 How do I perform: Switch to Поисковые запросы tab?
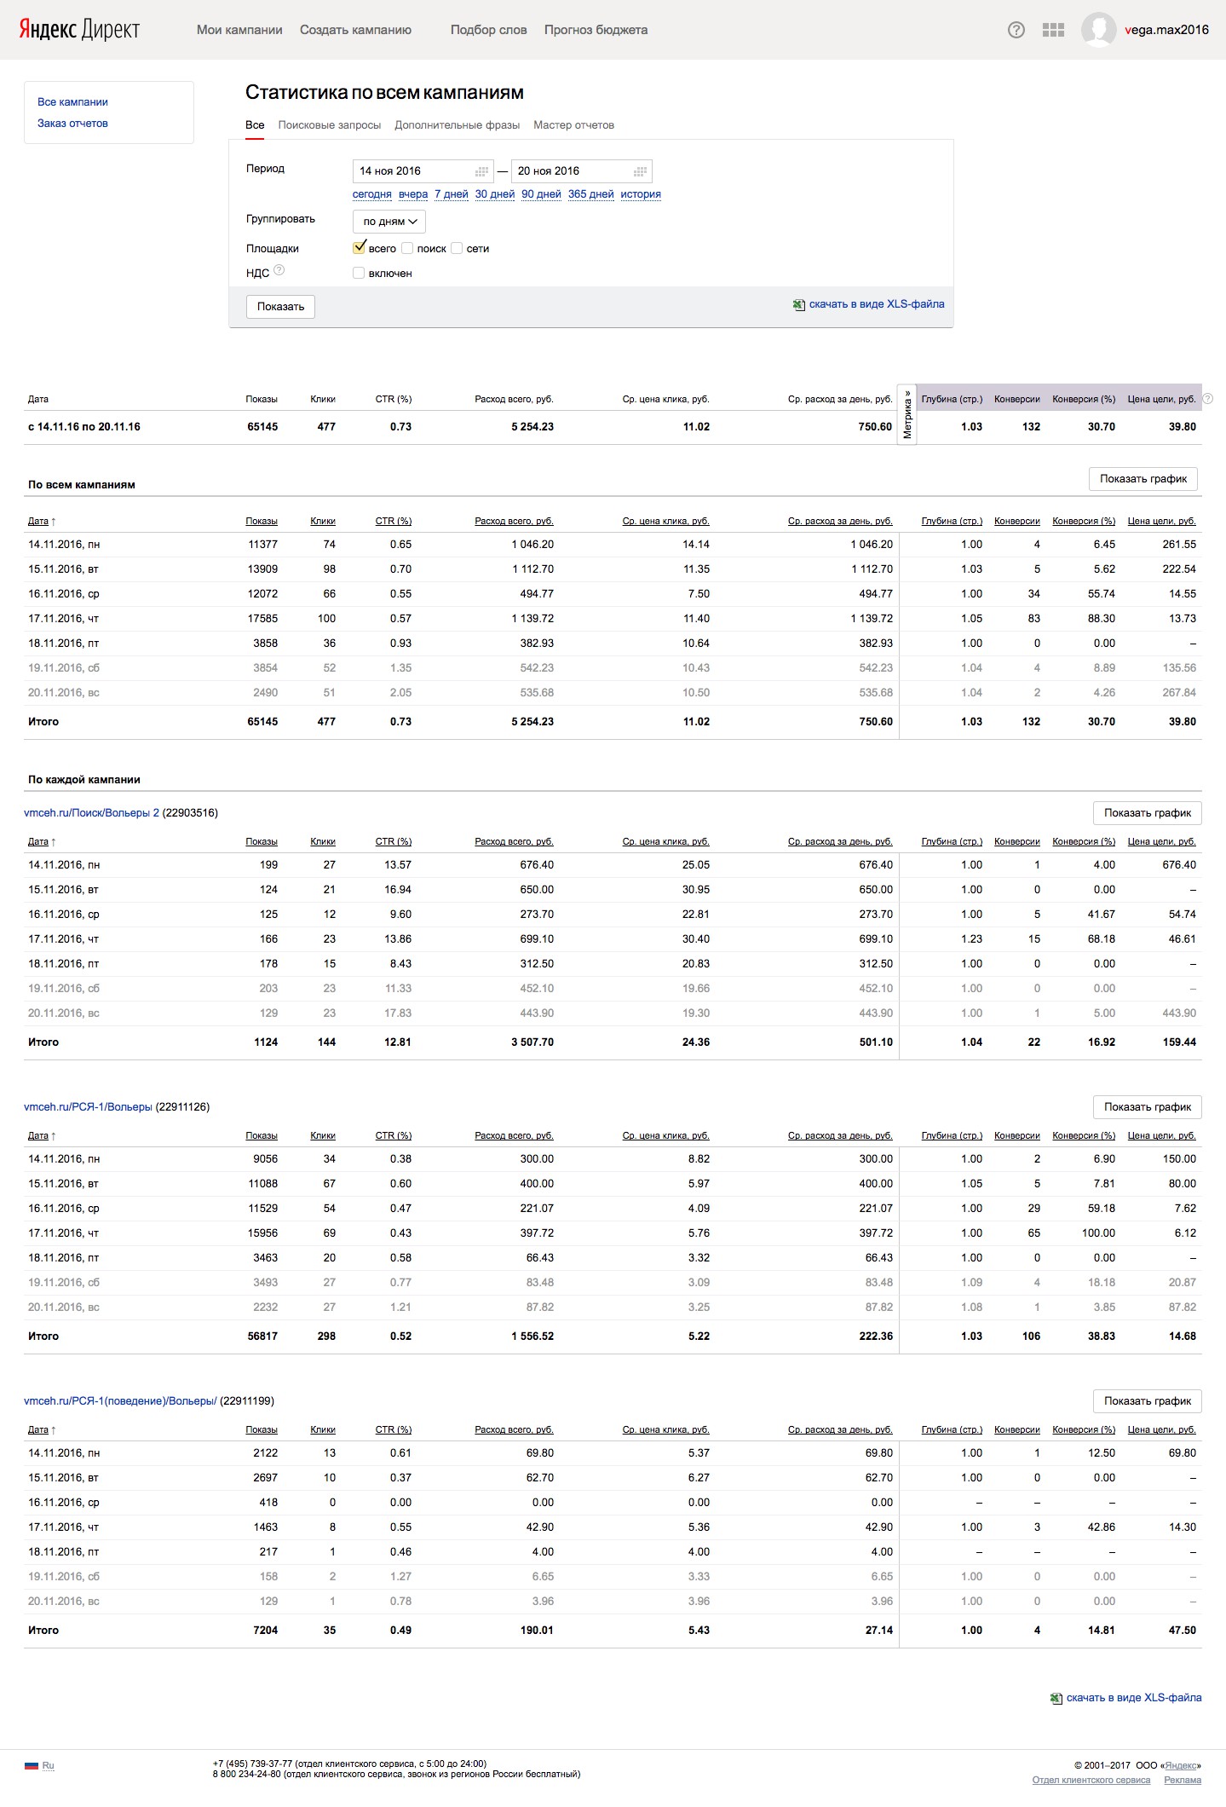pyautogui.click(x=330, y=125)
